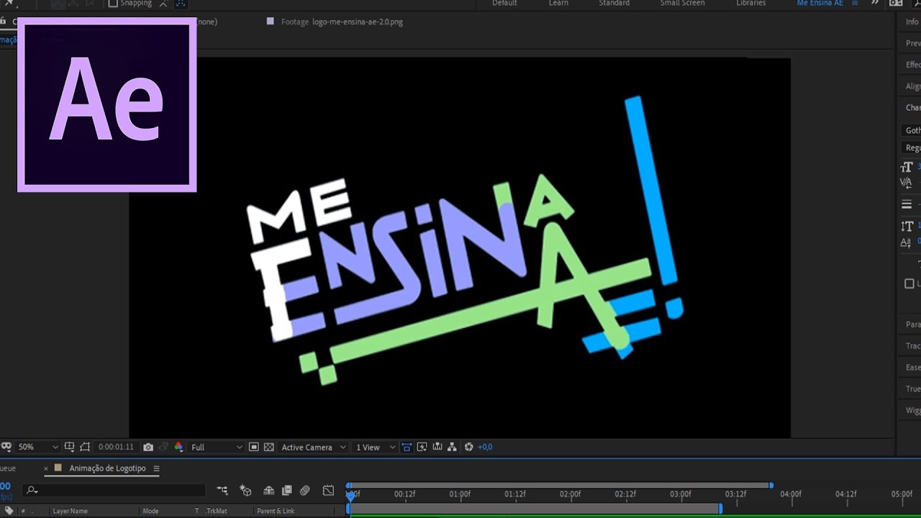Switch to Small Screen workspace
The image size is (921, 518).
[683, 4]
